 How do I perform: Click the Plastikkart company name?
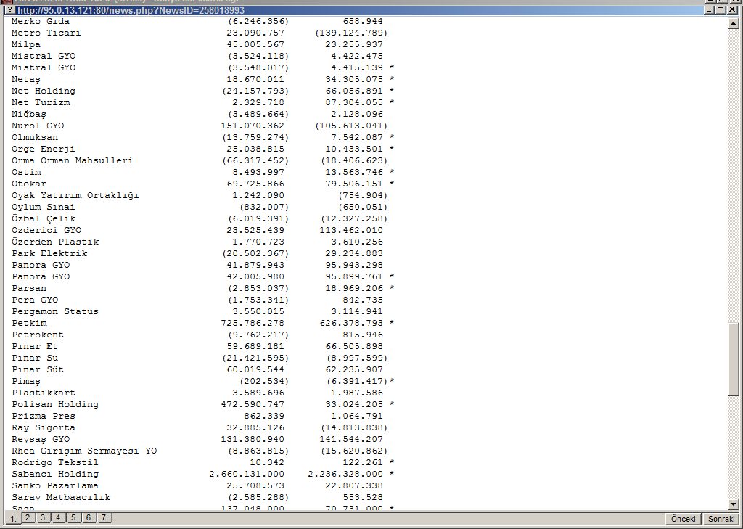43,393
